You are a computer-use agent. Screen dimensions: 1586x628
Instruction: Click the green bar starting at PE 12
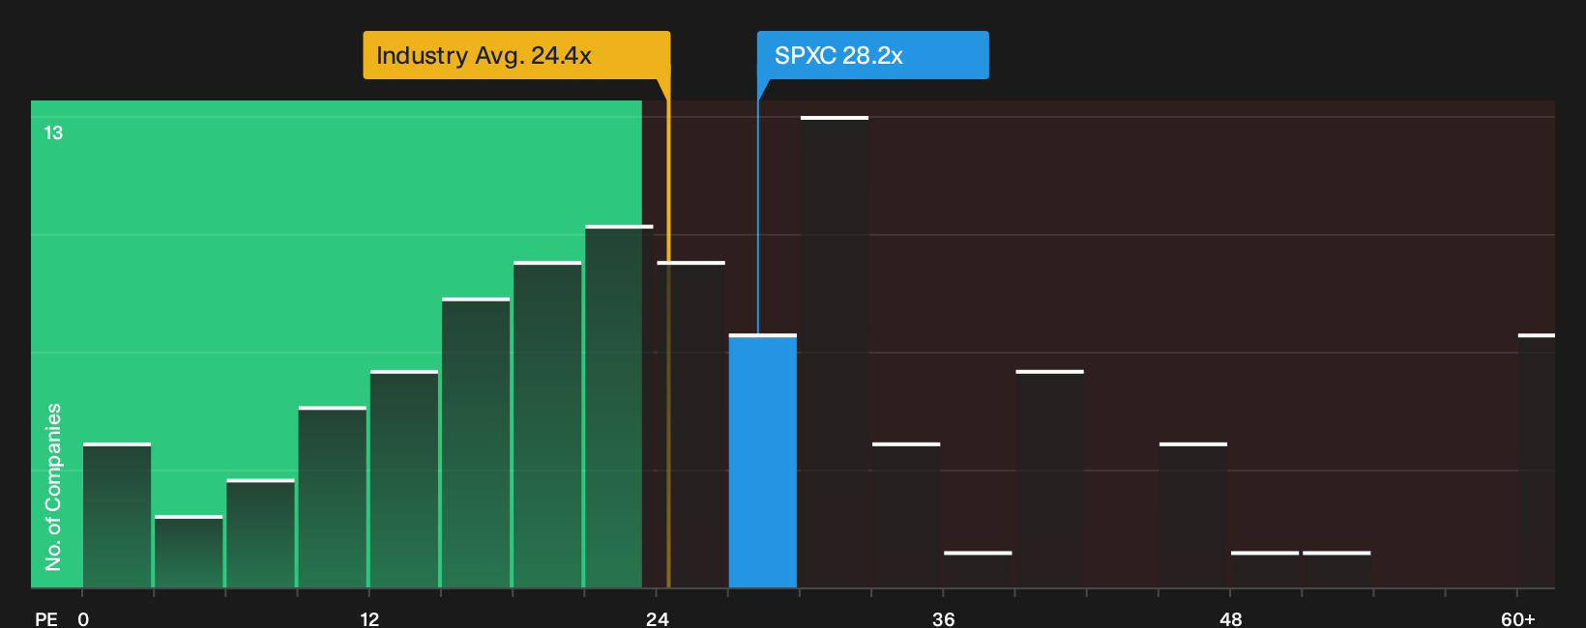(x=404, y=479)
